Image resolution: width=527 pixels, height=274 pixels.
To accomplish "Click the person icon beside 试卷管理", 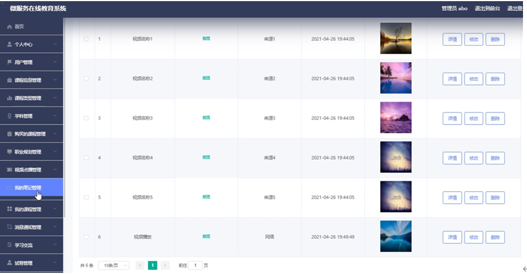I will tap(9, 263).
